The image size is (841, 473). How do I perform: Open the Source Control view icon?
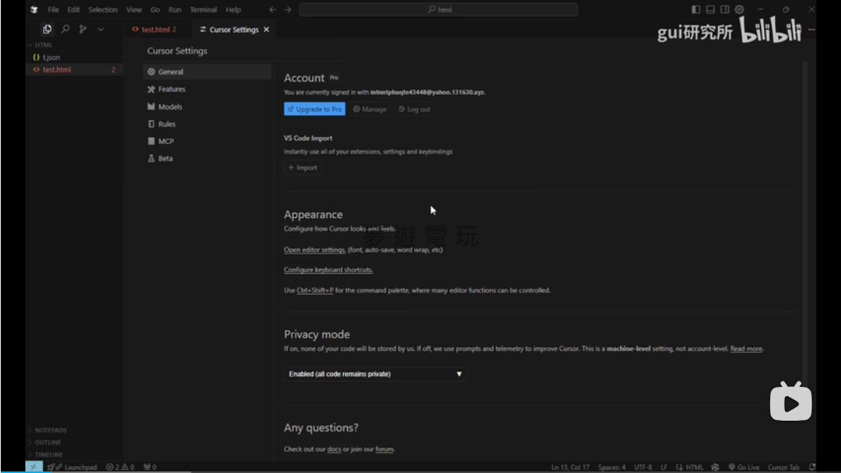[83, 29]
